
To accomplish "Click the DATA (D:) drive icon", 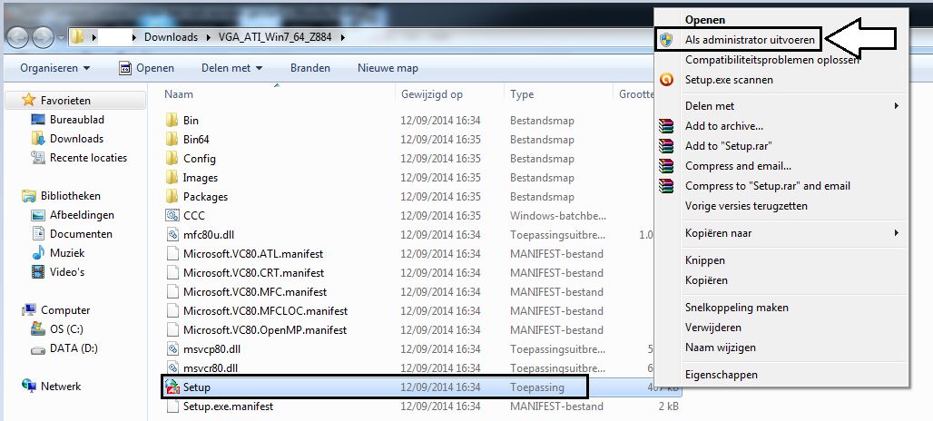I will 38,348.
